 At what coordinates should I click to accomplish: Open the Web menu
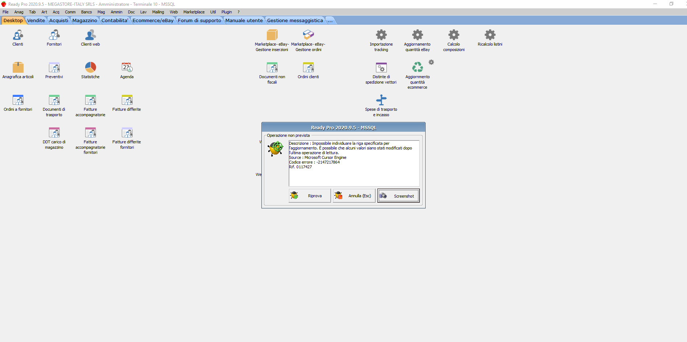pyautogui.click(x=174, y=12)
